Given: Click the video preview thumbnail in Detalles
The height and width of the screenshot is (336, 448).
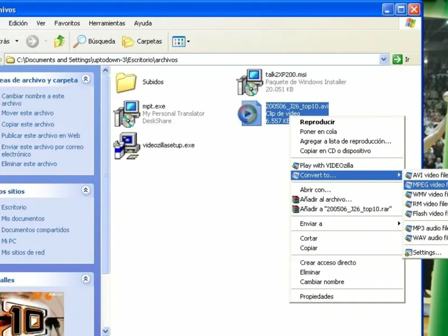Looking at the screenshot, I should pos(32,314).
